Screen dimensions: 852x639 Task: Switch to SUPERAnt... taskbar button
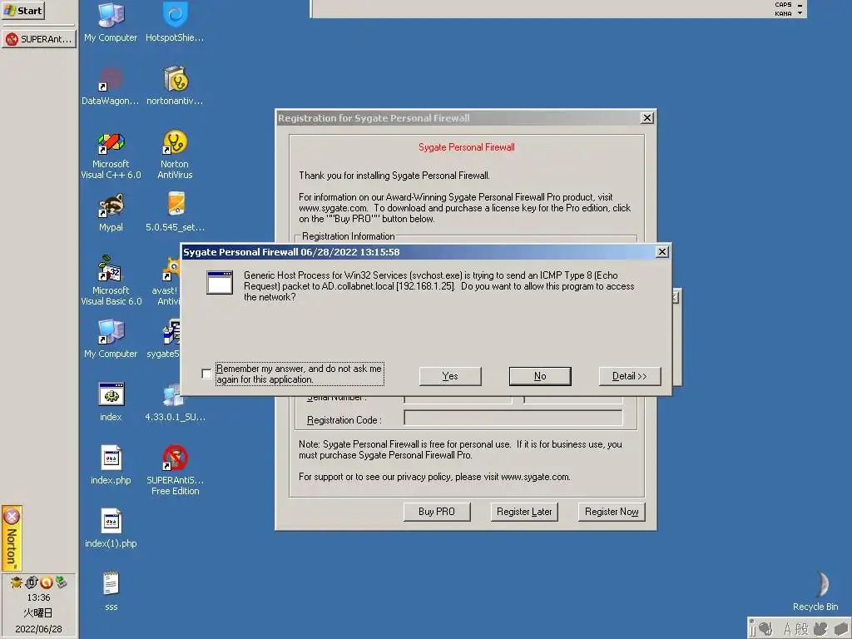click(39, 39)
